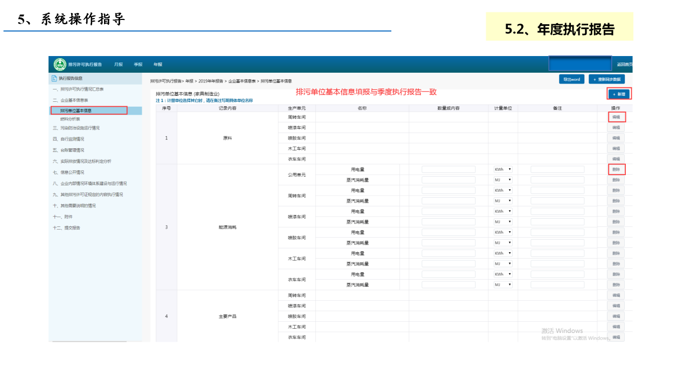Click the 备注 field for 喷漆车间 用电量

coord(557,211)
